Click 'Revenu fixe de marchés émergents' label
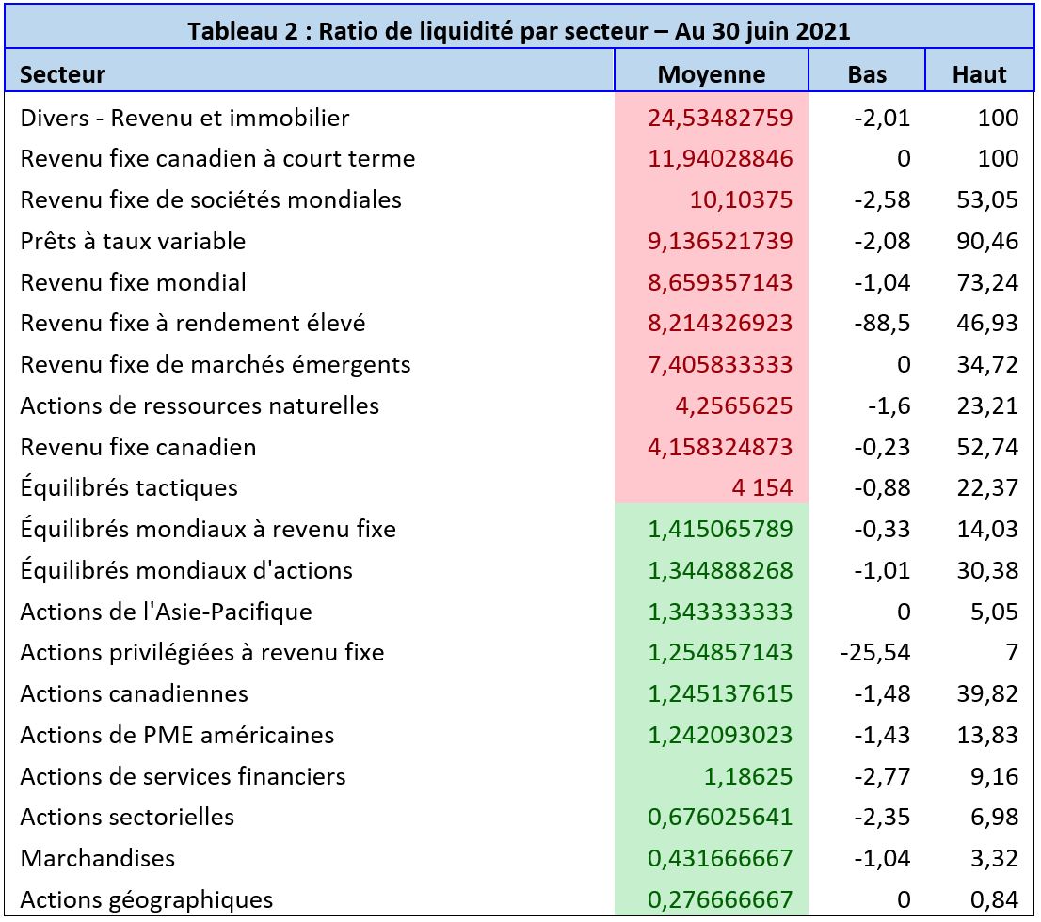The height and width of the screenshot is (922, 1041). tap(216, 364)
